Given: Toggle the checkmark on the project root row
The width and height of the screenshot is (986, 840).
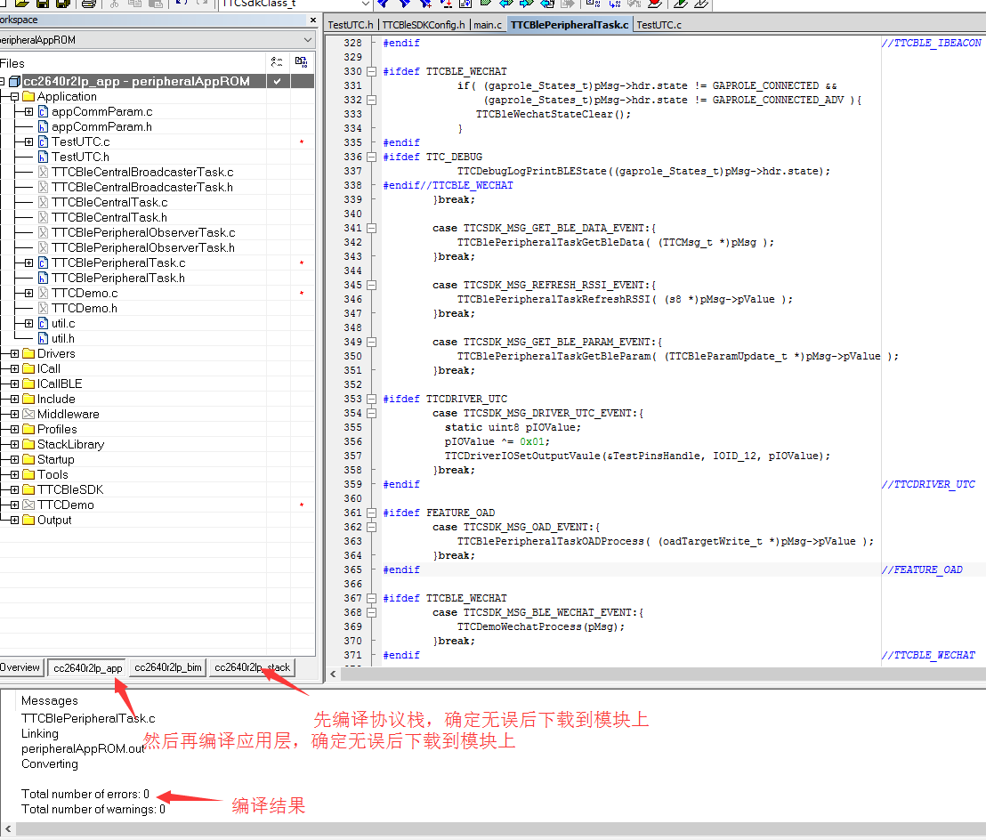Looking at the screenshot, I should 278,81.
